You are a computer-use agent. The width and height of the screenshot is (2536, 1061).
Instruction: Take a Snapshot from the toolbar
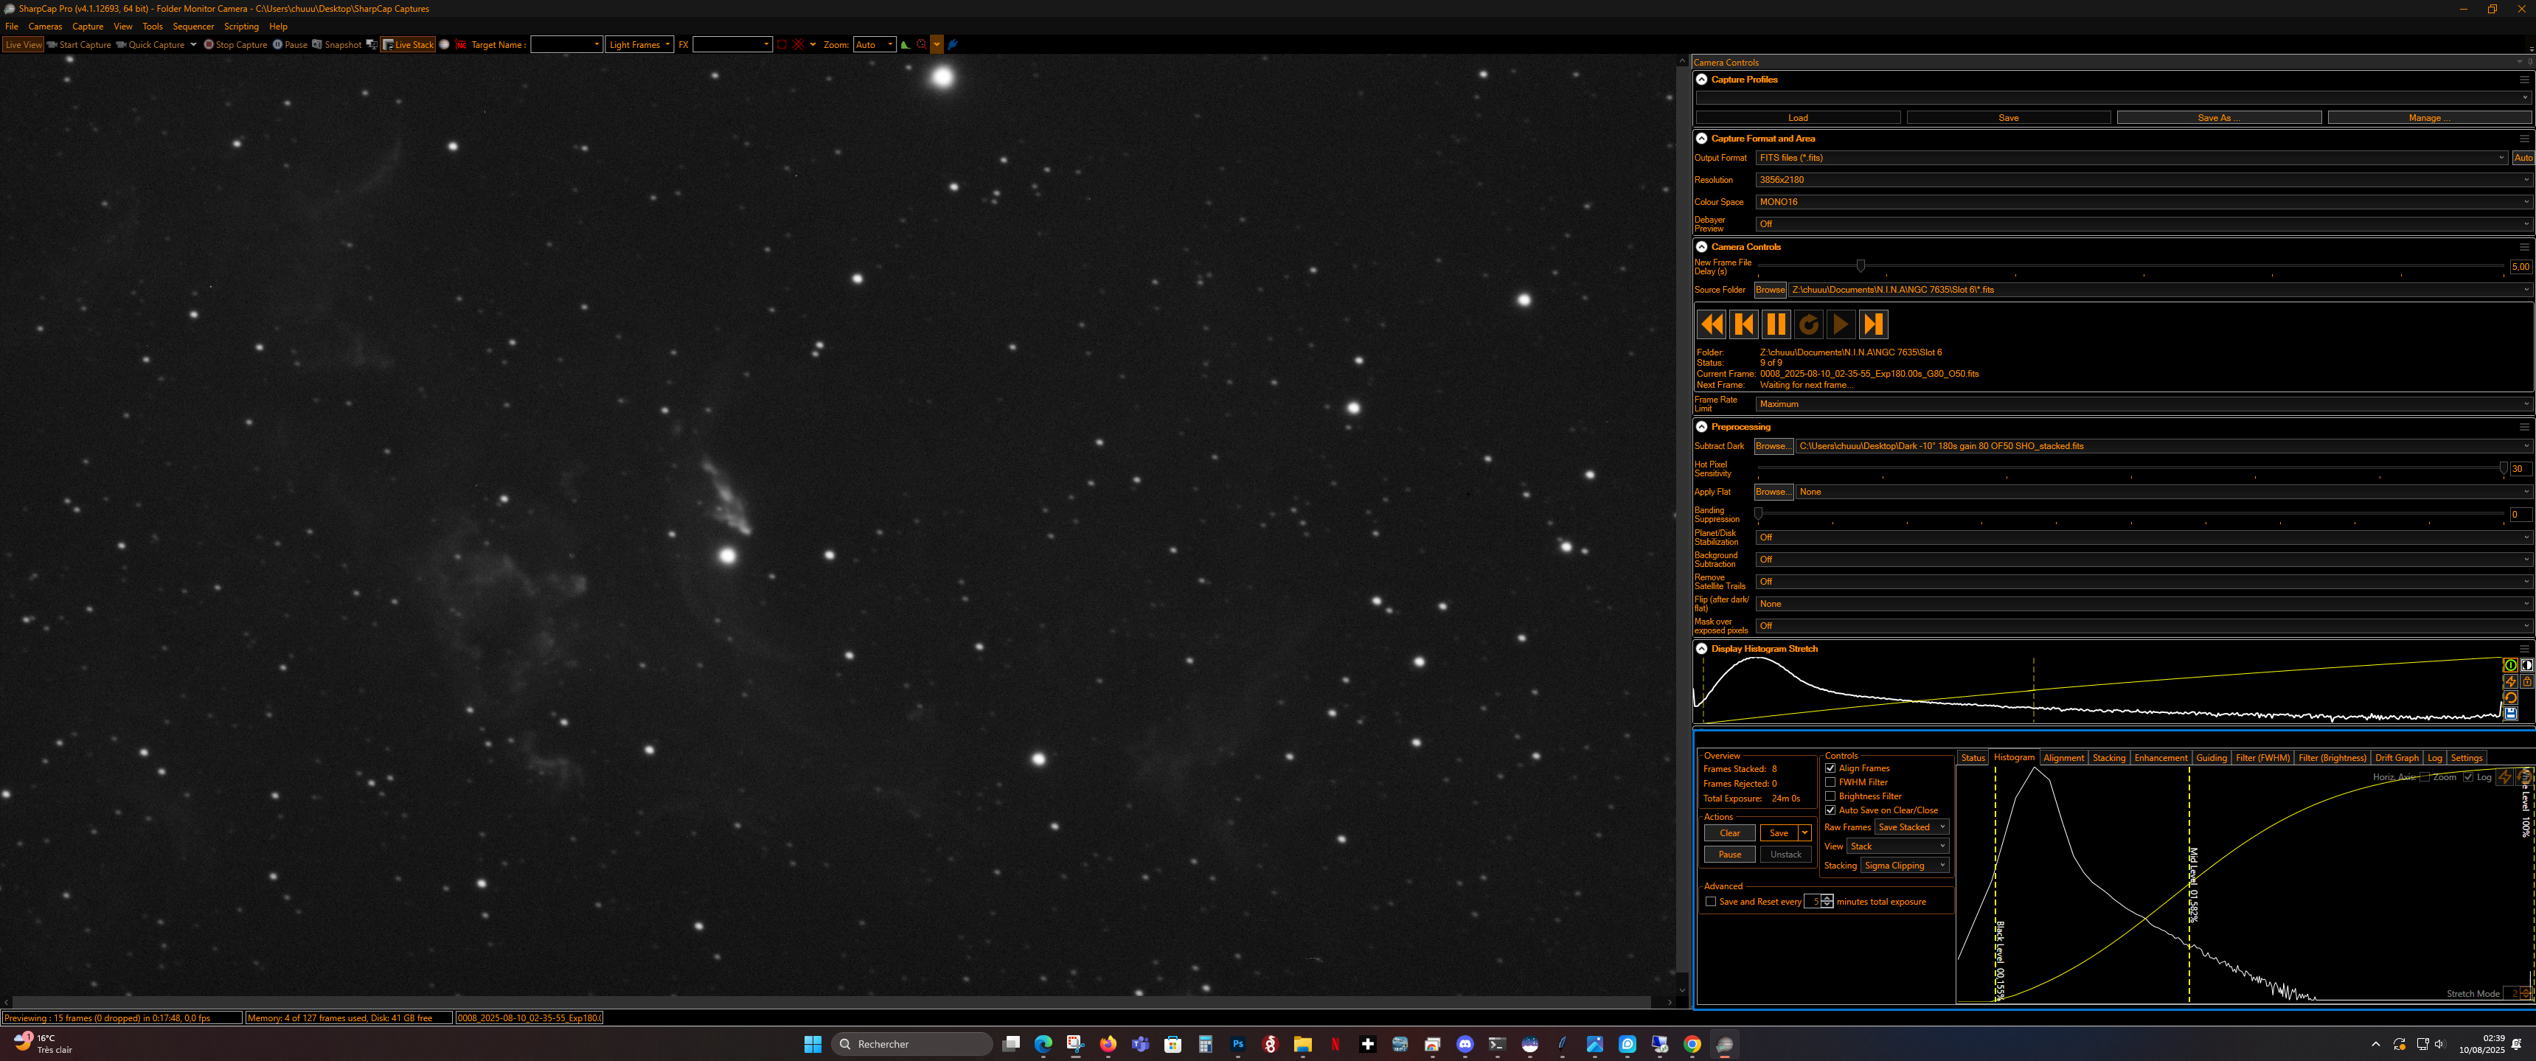click(x=337, y=44)
